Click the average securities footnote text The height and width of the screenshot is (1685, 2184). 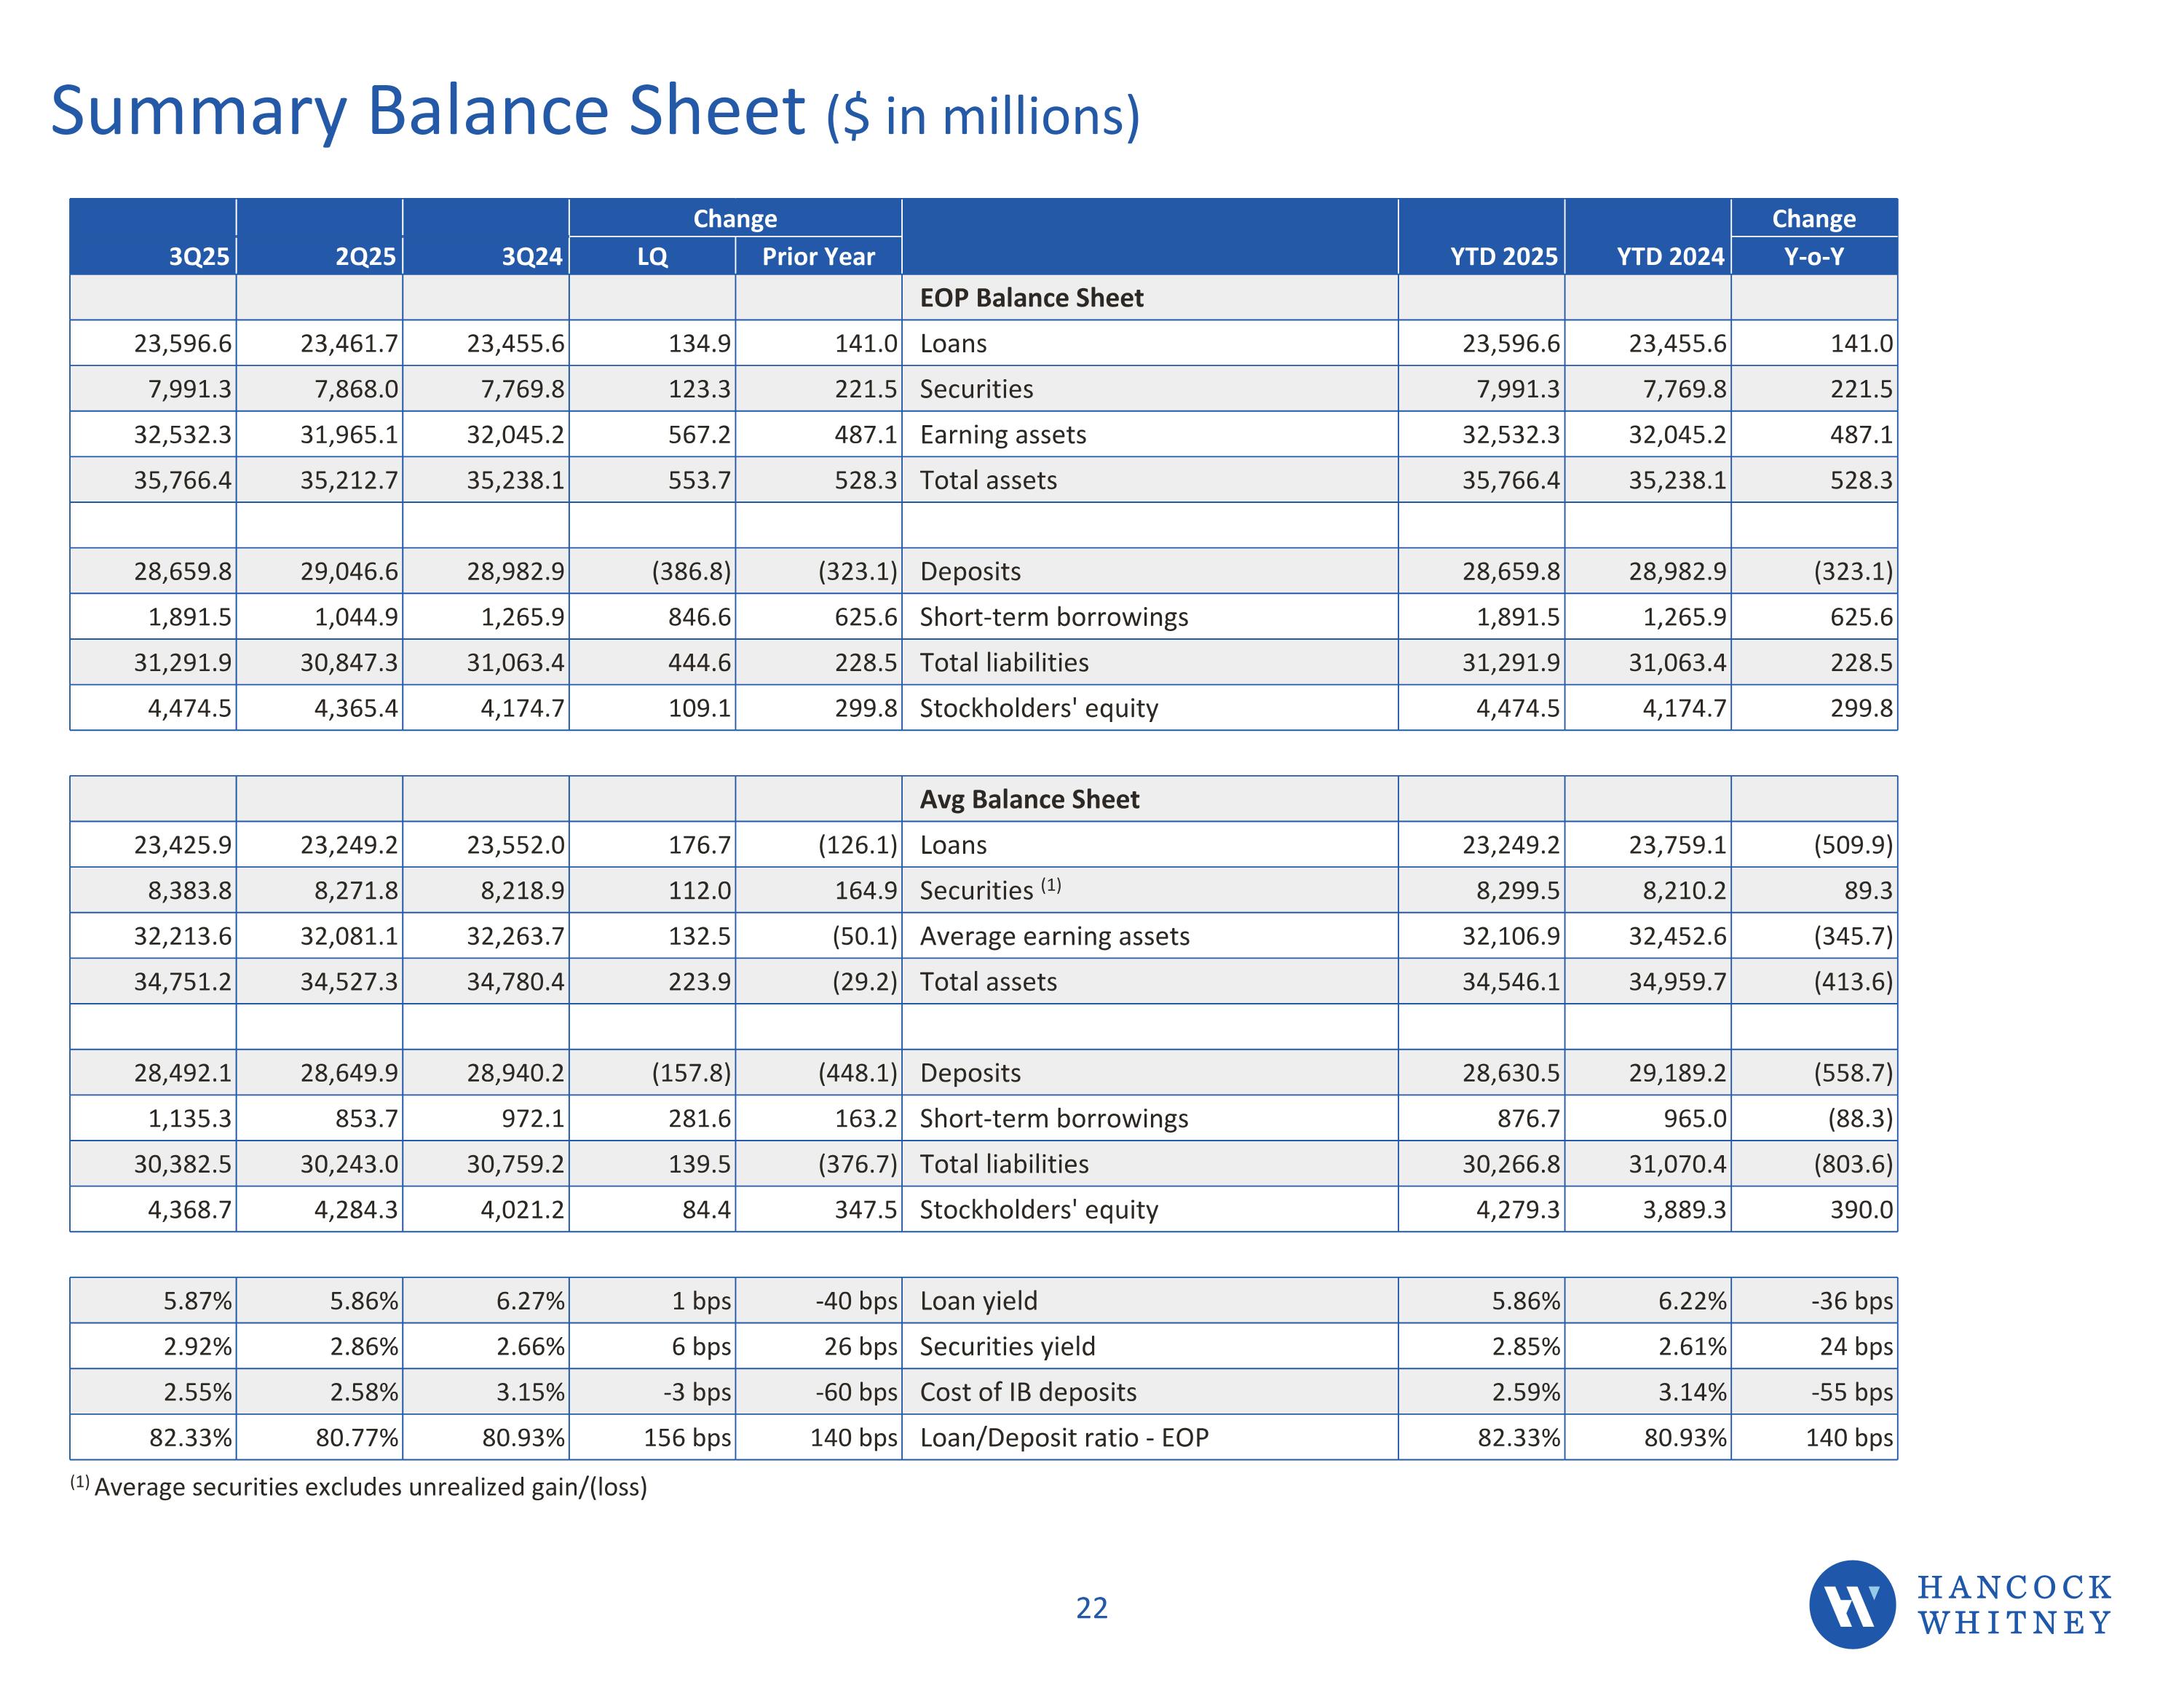(370, 1487)
